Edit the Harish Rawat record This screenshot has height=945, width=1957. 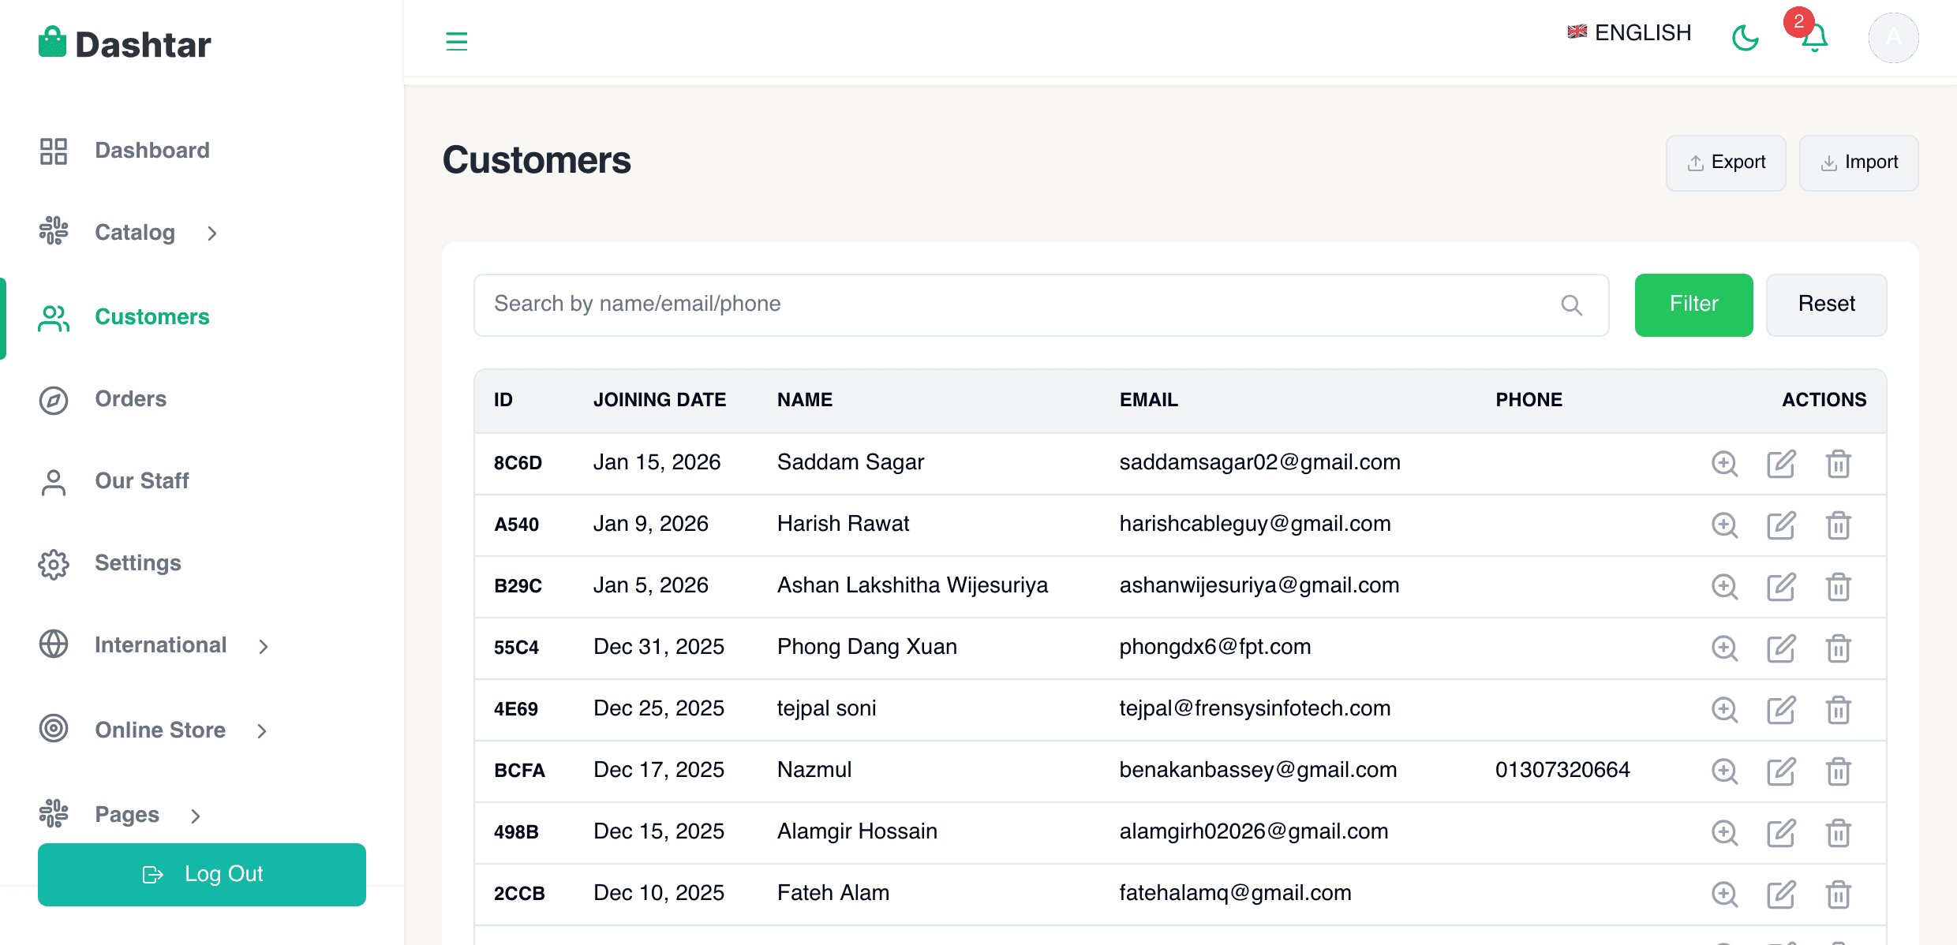tap(1782, 525)
